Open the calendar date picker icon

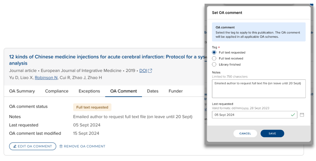[302, 115]
